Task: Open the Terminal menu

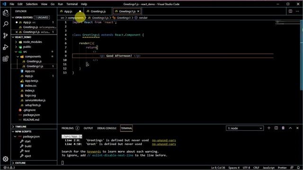Action: tap(72, 4)
